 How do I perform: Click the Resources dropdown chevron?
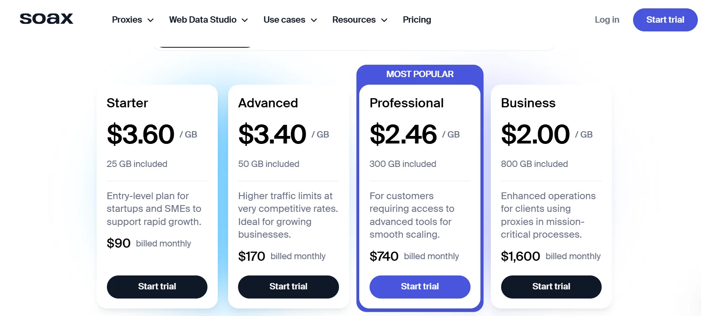[384, 20]
